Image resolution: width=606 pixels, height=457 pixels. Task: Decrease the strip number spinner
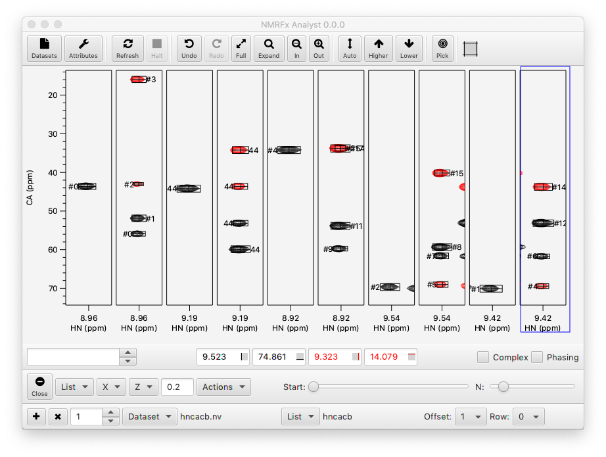point(110,421)
